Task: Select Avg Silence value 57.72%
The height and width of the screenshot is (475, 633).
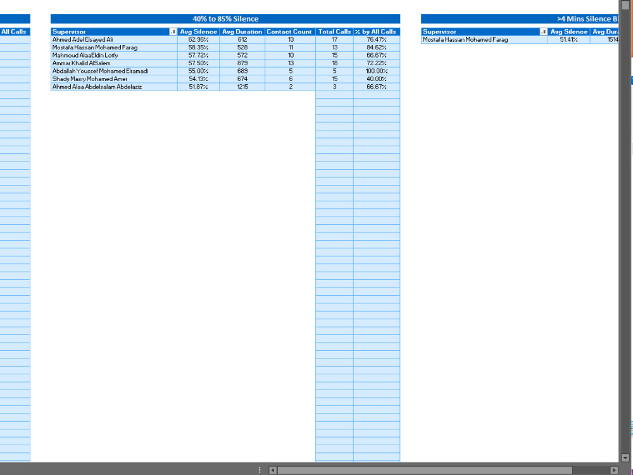Action: pyautogui.click(x=198, y=55)
